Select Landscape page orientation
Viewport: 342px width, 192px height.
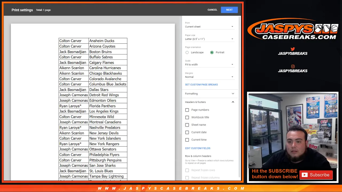pos(187,53)
